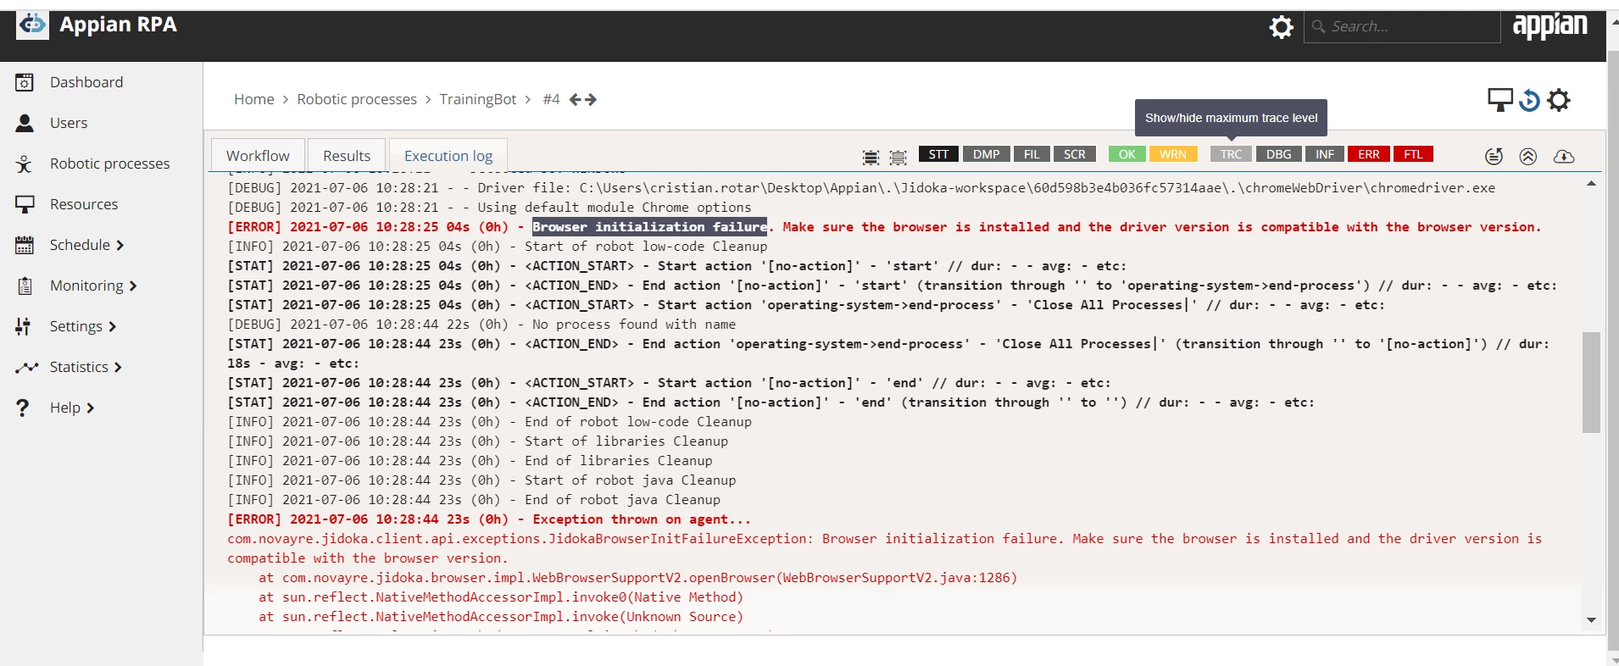Viewport: 1619px width, 666px height.
Task: Click the monitor screen icon
Action: coord(1500,100)
